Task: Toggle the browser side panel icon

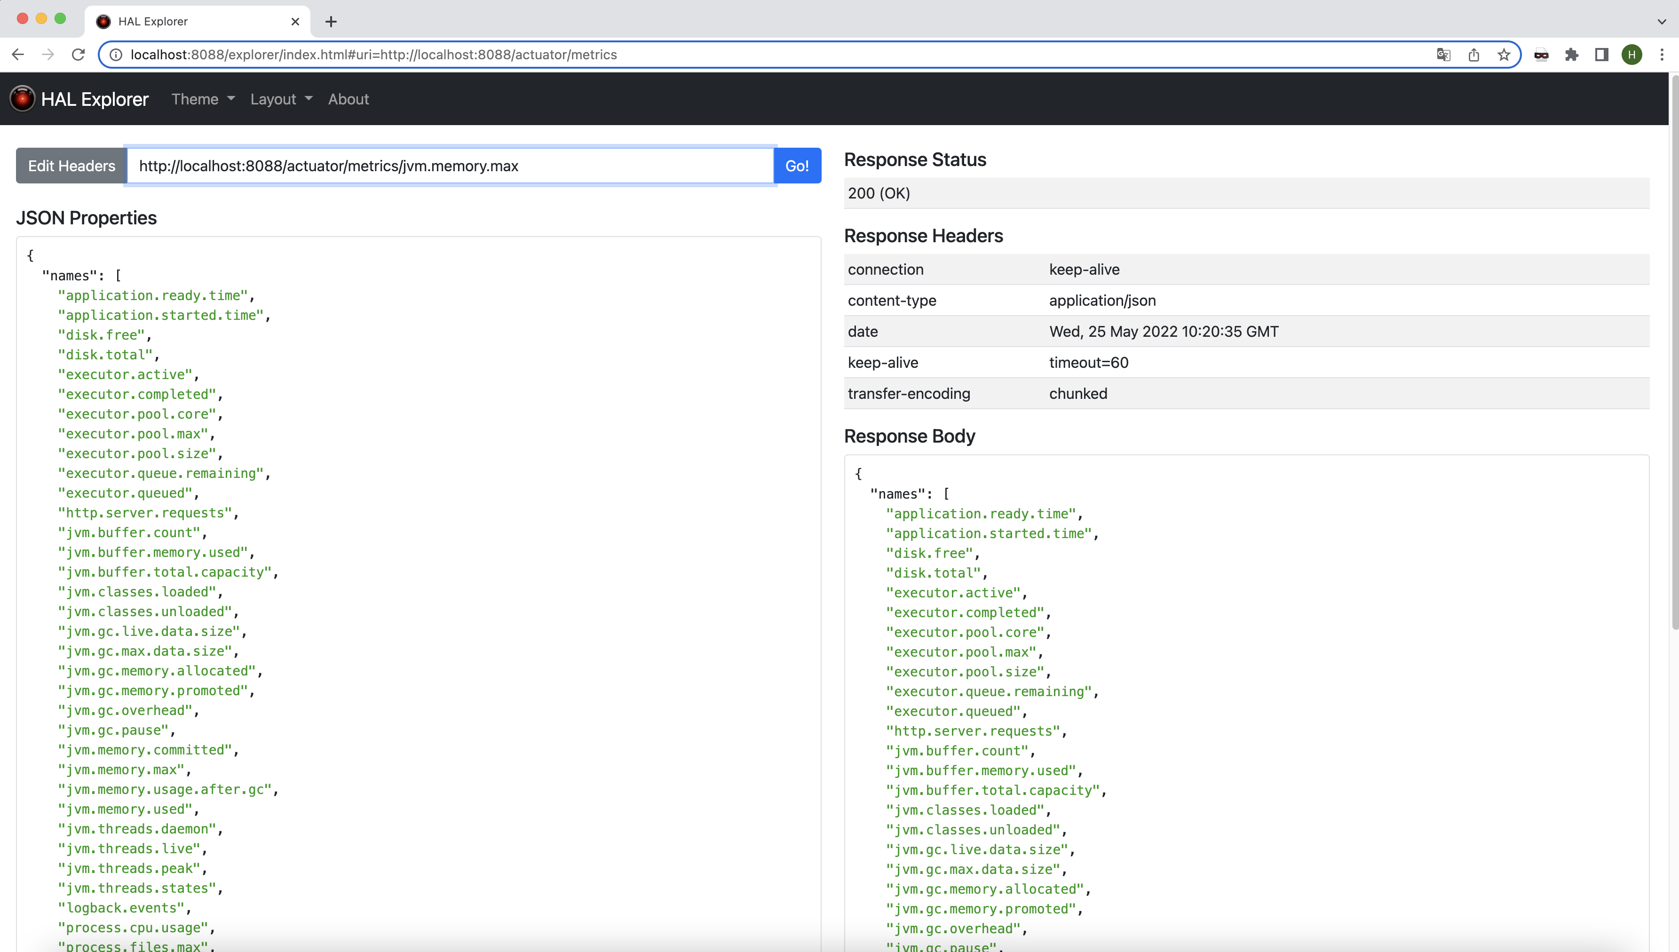Action: (1601, 55)
